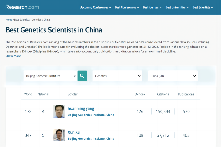Click the green search magnifier button
The width and height of the screenshot is (221, 147).
82,76
